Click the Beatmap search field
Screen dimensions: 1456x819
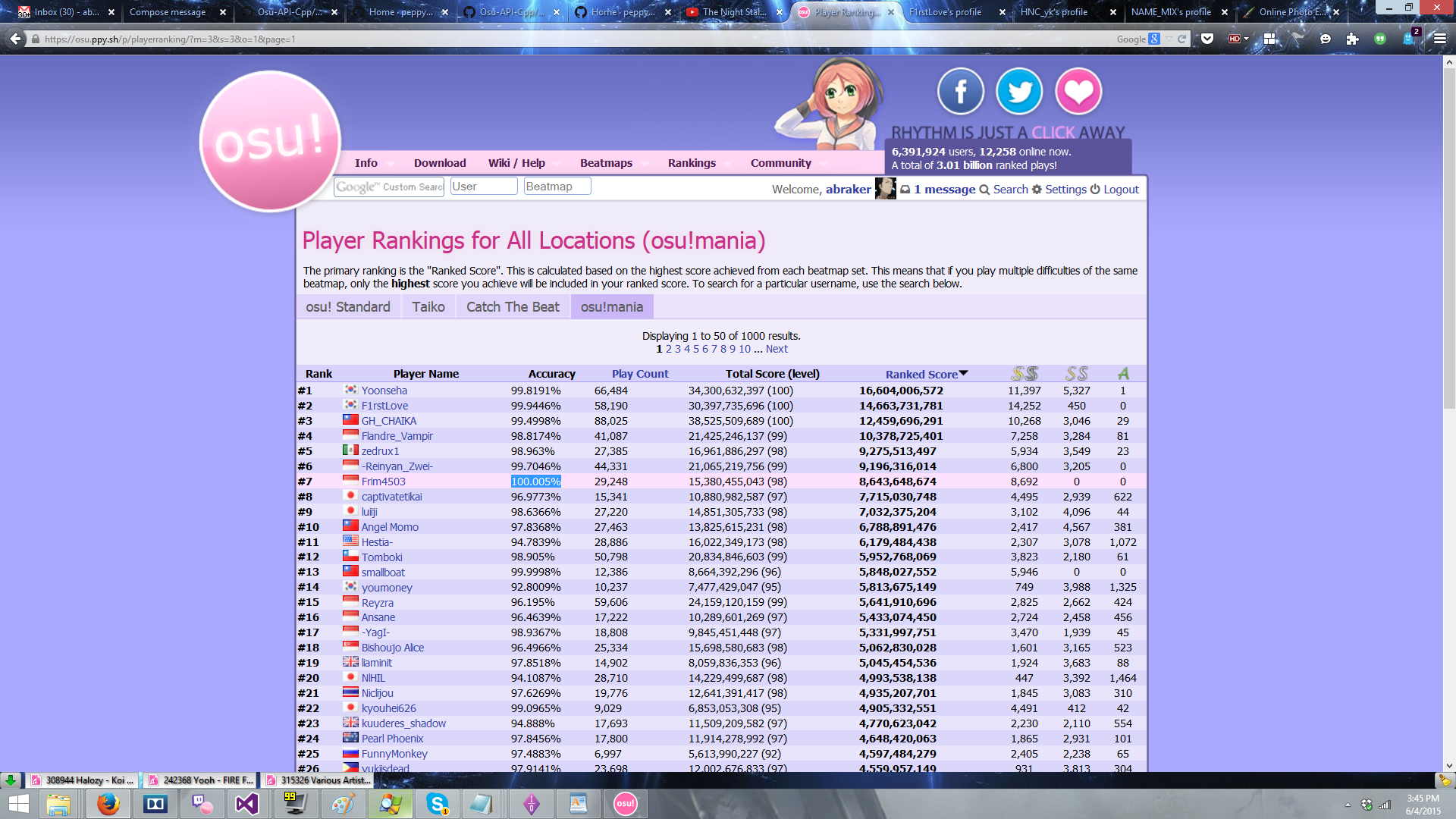(557, 187)
